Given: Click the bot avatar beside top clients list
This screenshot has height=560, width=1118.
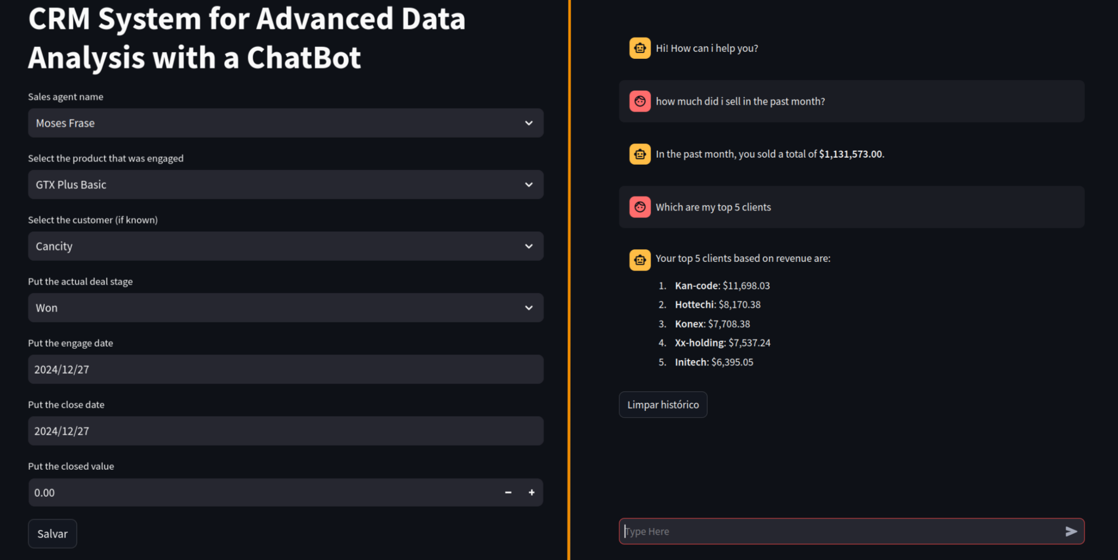Looking at the screenshot, I should [x=640, y=260].
